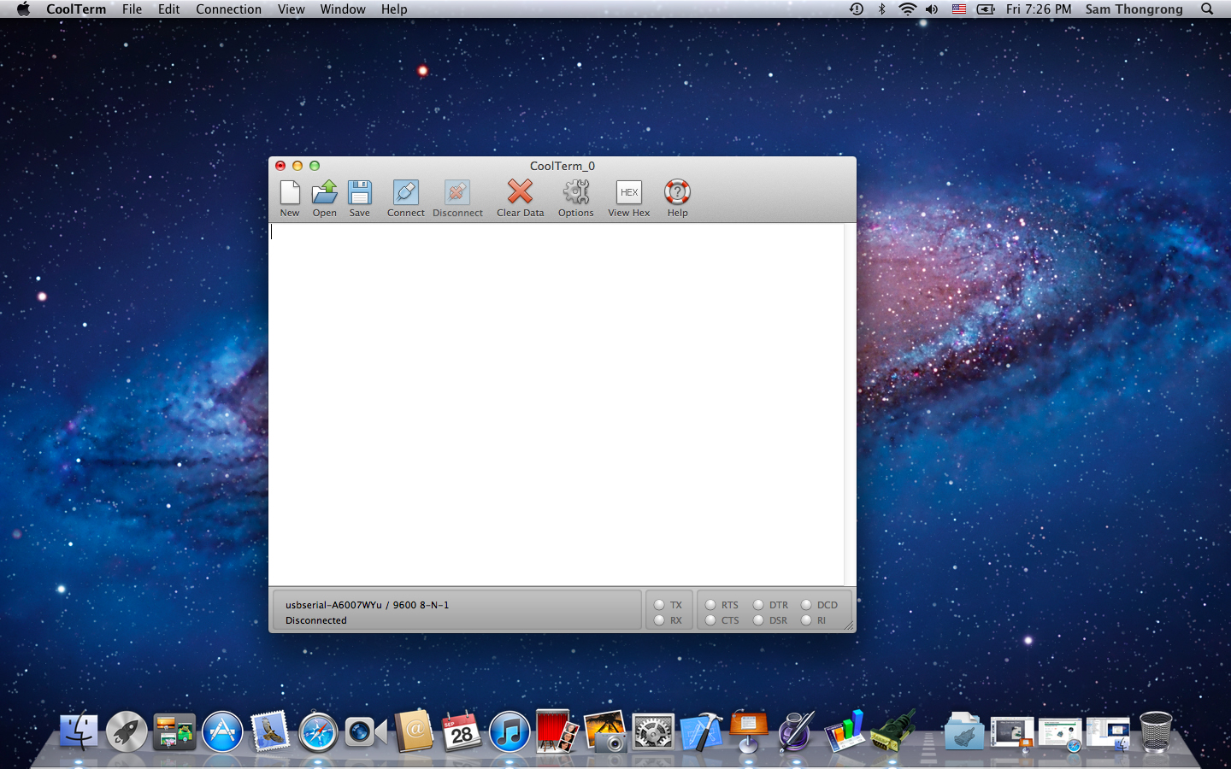This screenshot has width=1231, height=769.
Task: Click the CoolTerm_0 window title
Action: tap(562, 166)
